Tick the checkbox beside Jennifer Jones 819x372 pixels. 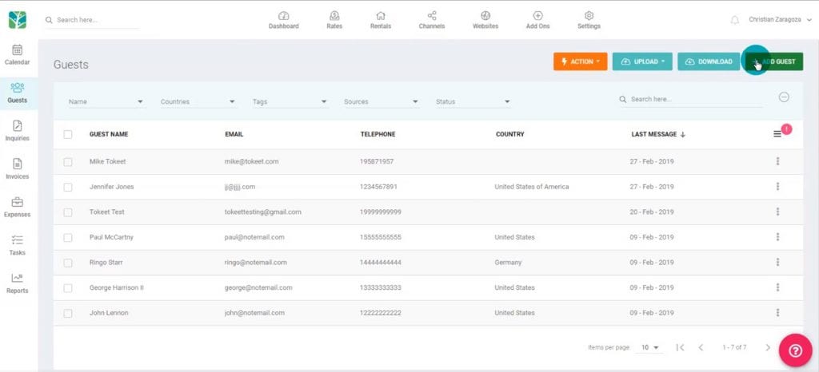(68, 187)
